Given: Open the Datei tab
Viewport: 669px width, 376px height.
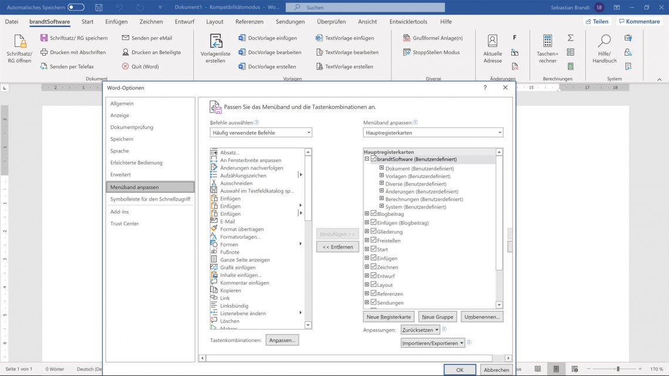Looking at the screenshot, I should click(12, 22).
